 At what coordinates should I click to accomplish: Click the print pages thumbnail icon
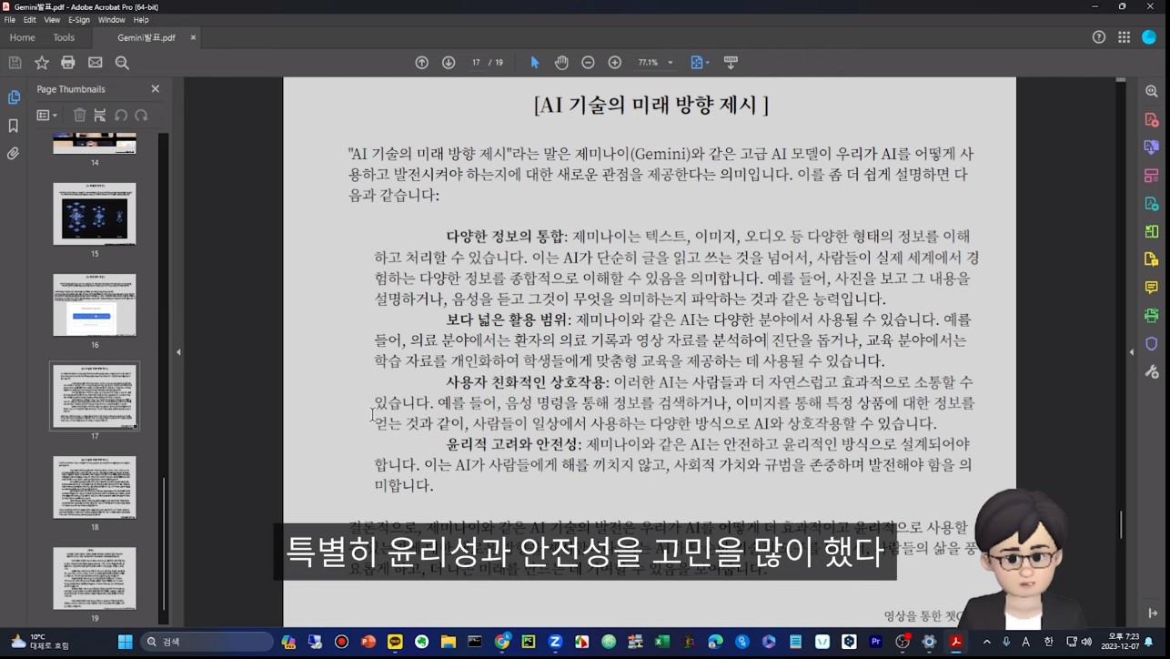pyautogui.click(x=100, y=116)
